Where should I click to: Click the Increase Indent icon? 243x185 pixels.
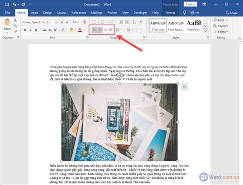[127, 22]
